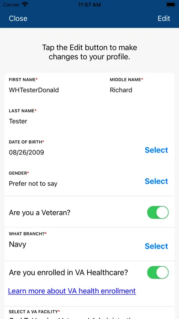Tap the Select a VA Facility field
The height and width of the screenshot is (319, 179).
(x=89, y=313)
